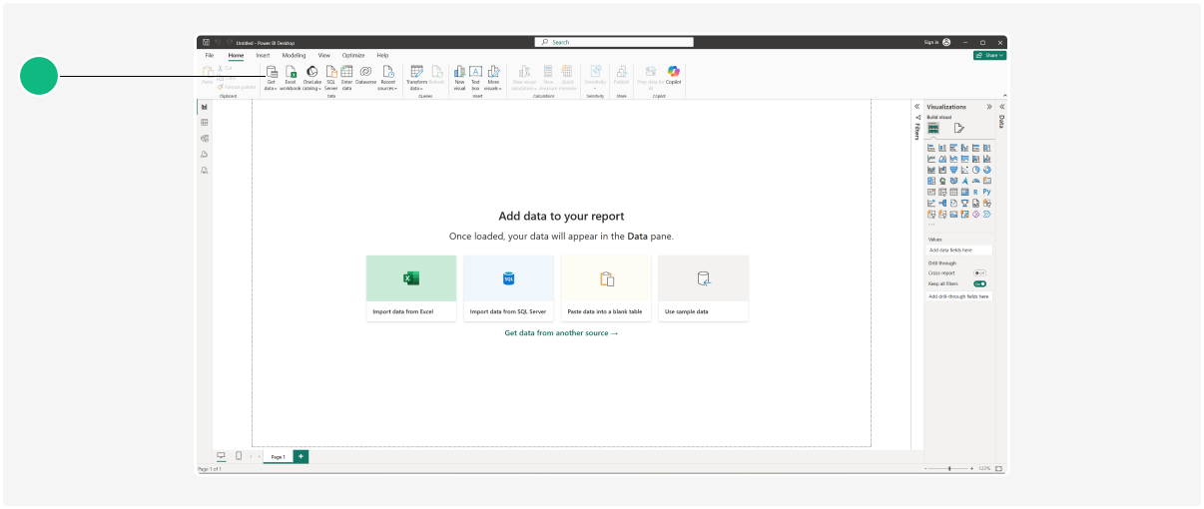Switch to the Optimize ribbon tab
Screen dimensions: 1204x509
click(353, 55)
